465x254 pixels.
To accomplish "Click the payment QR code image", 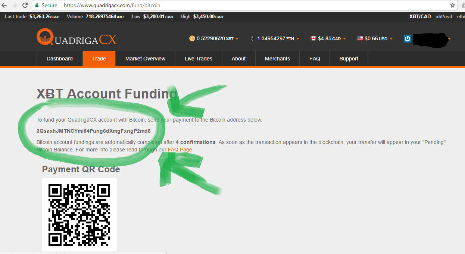I will pyautogui.click(x=79, y=215).
